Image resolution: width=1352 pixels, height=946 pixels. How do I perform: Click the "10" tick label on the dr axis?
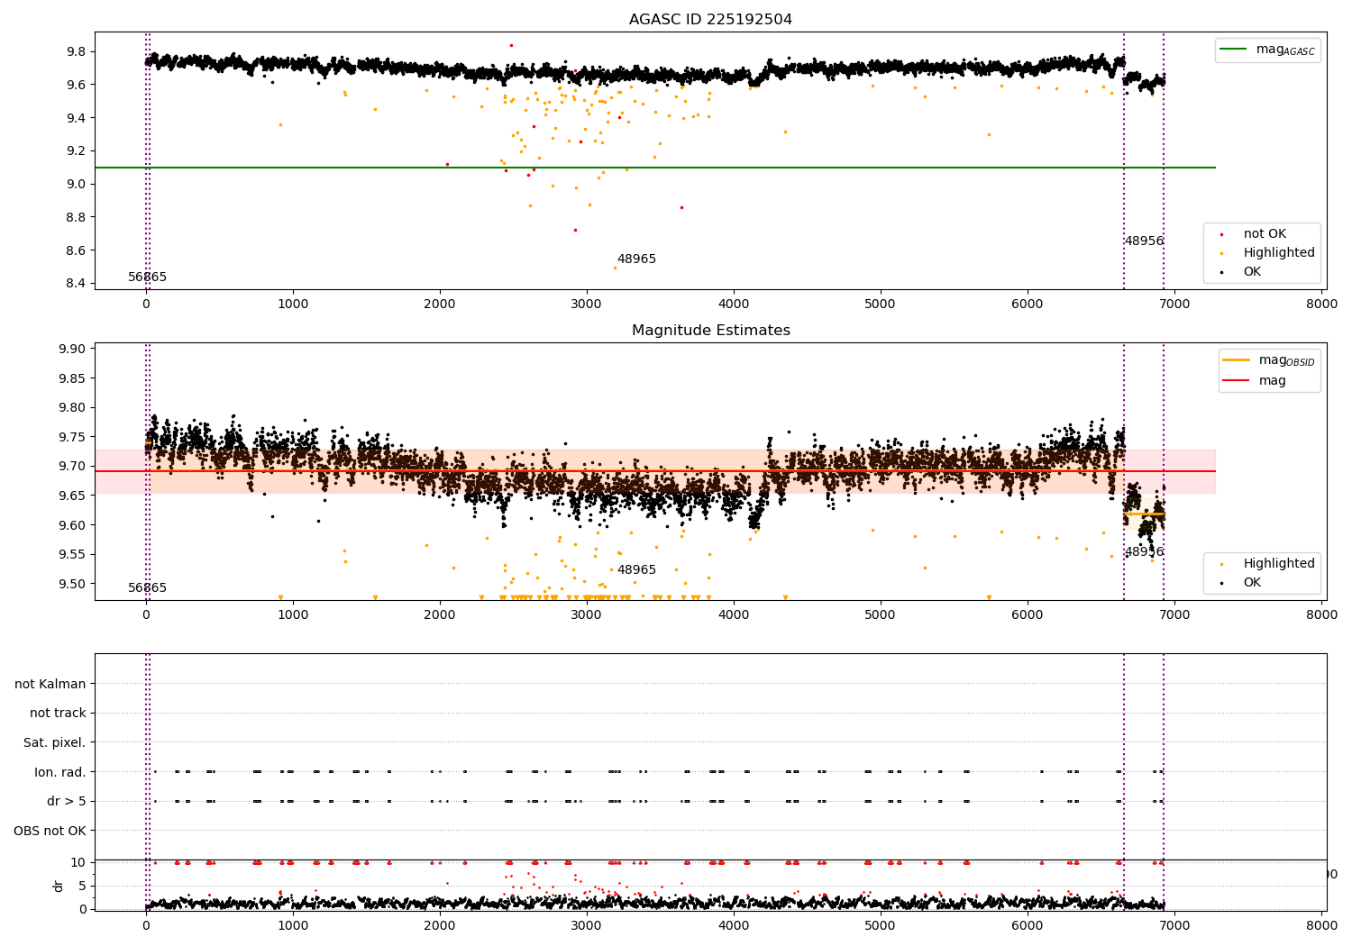[78, 863]
